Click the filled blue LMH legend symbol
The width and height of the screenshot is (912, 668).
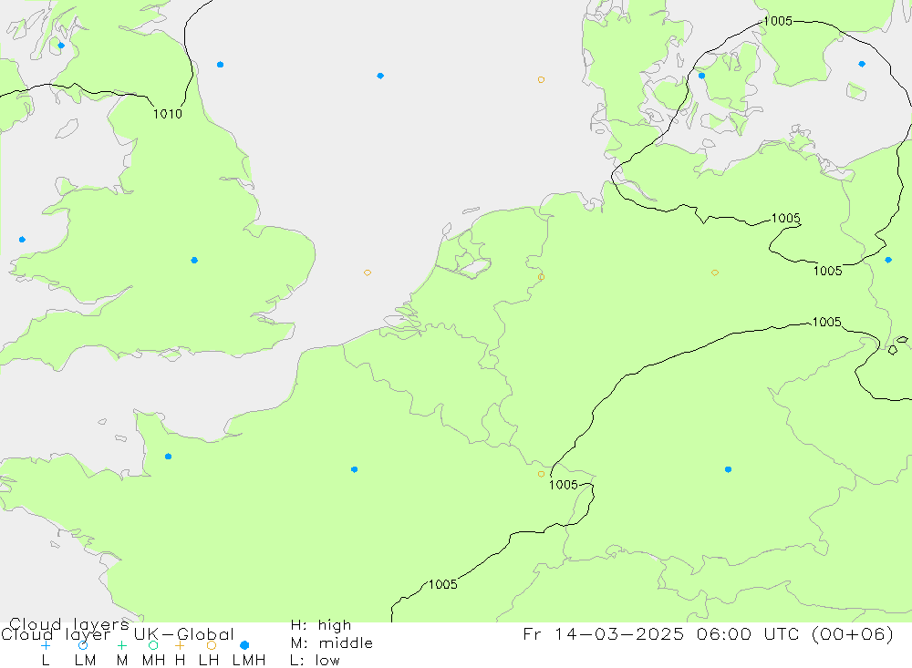click(x=244, y=645)
